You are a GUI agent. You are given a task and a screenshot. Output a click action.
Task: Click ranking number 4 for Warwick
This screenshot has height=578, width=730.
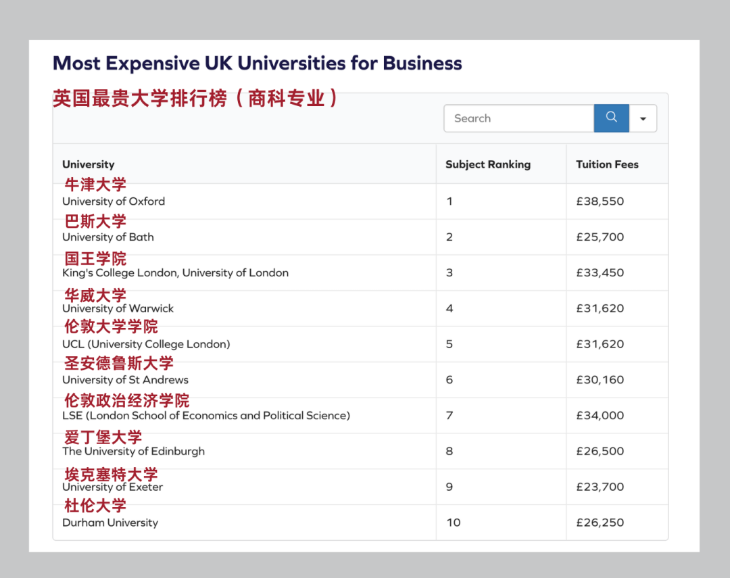click(x=449, y=308)
